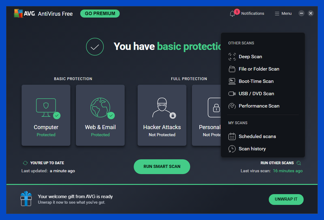Click the refresh icon beside You're Up To Date

pos(25,163)
